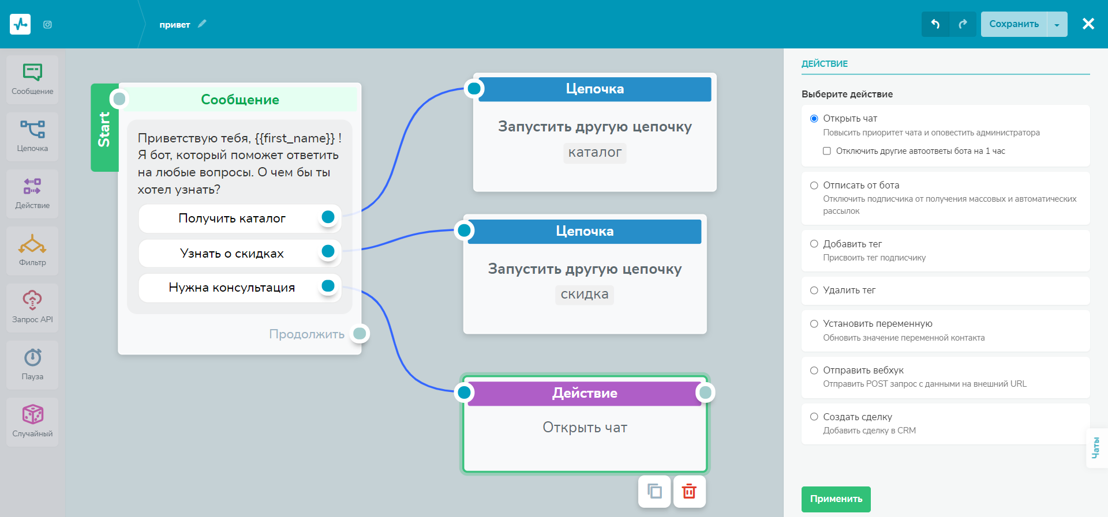Enable disabling other bot auto-replies checkbox
The height and width of the screenshot is (517, 1108).
coord(826,151)
